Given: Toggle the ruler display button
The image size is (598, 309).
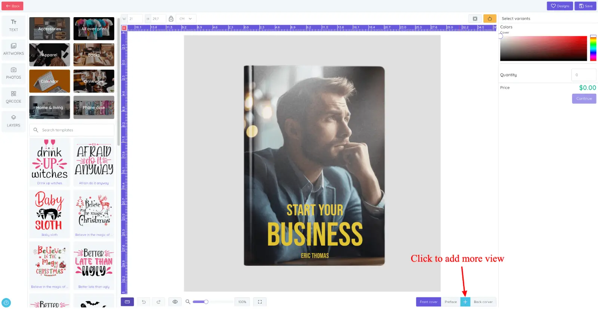Looking at the screenshot, I should tap(127, 302).
